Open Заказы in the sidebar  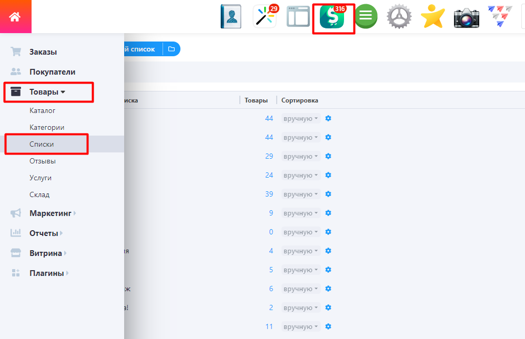[x=43, y=52]
